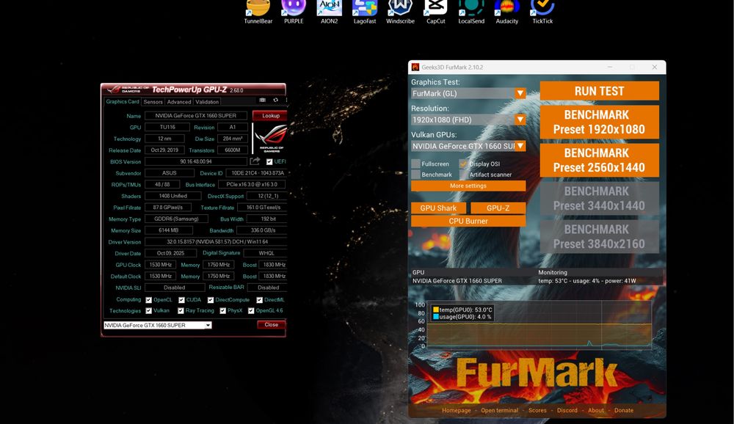Click the Driver Version field in GPU-Z
This screenshot has width=734, height=424.
pos(217,242)
